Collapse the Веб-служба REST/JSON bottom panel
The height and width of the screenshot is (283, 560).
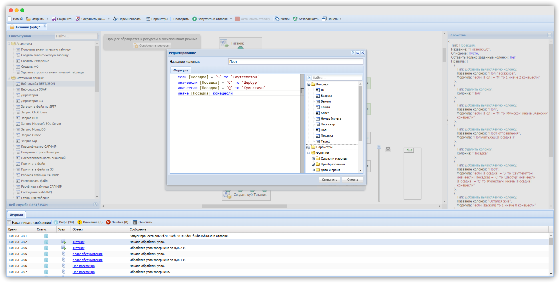pos(95,204)
